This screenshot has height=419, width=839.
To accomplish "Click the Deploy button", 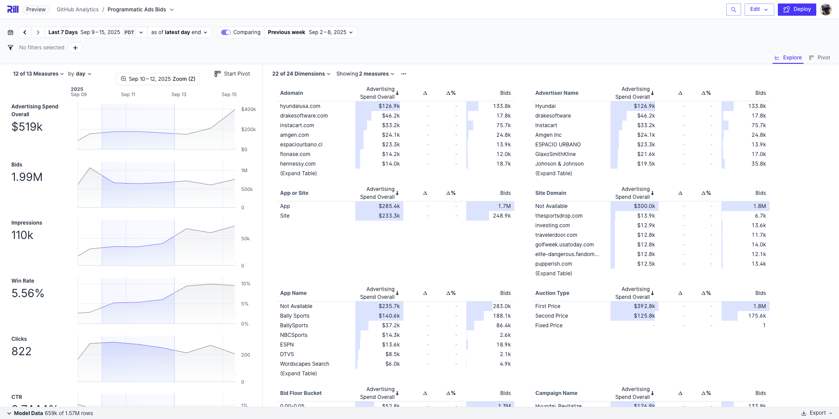I will click(797, 10).
